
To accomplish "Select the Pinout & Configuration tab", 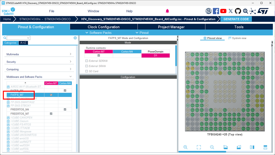I will 36,27.
